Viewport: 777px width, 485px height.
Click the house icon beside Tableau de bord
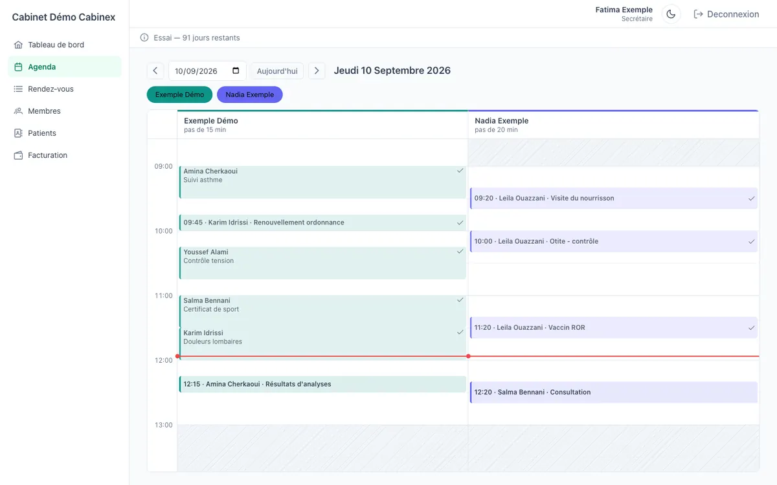[18, 45]
